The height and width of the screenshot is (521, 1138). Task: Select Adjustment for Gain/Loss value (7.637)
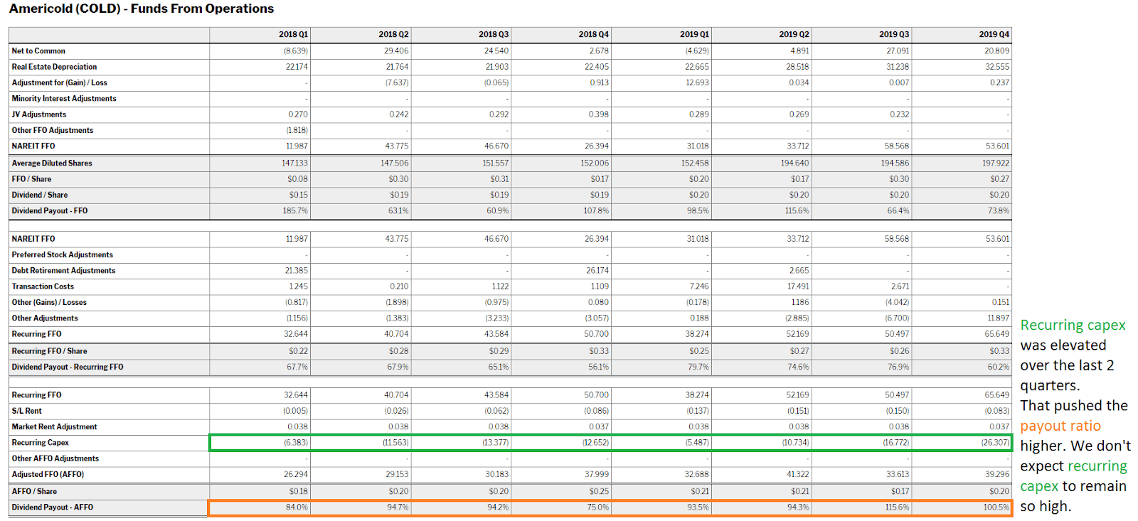tap(397, 82)
